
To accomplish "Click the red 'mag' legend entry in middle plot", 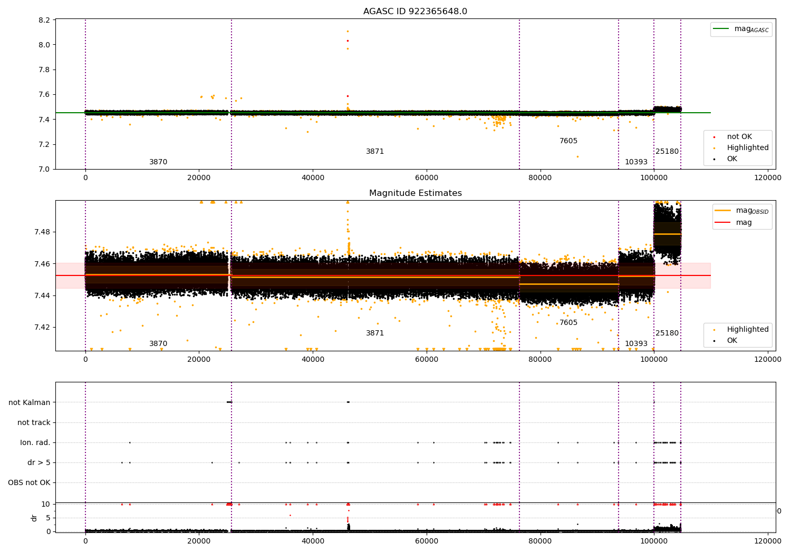I will pyautogui.click(x=734, y=222).
